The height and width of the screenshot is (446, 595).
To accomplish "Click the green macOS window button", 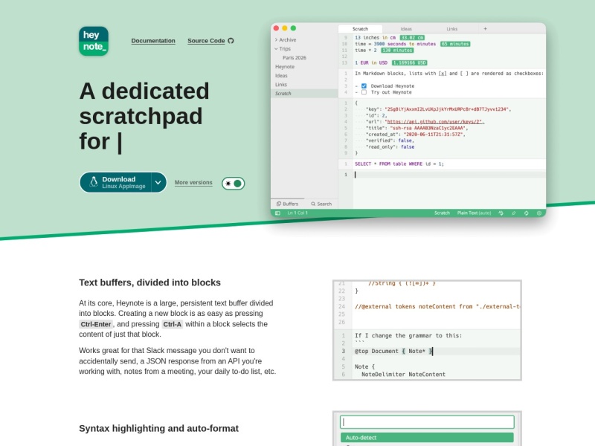I will coord(293,28).
